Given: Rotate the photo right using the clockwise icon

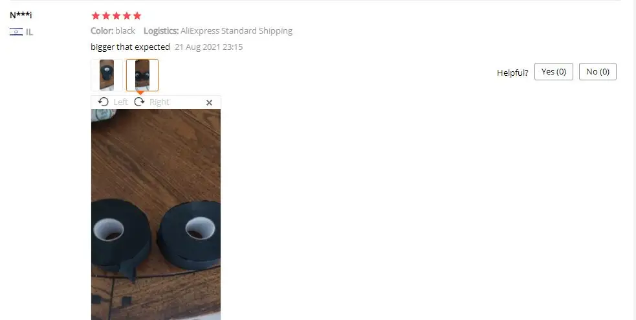Looking at the screenshot, I should pos(140,102).
